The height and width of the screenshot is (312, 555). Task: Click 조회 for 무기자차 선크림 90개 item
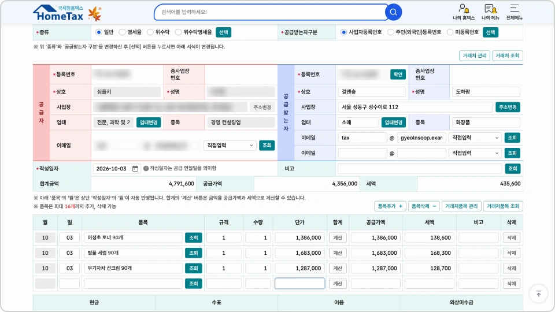[193, 268]
